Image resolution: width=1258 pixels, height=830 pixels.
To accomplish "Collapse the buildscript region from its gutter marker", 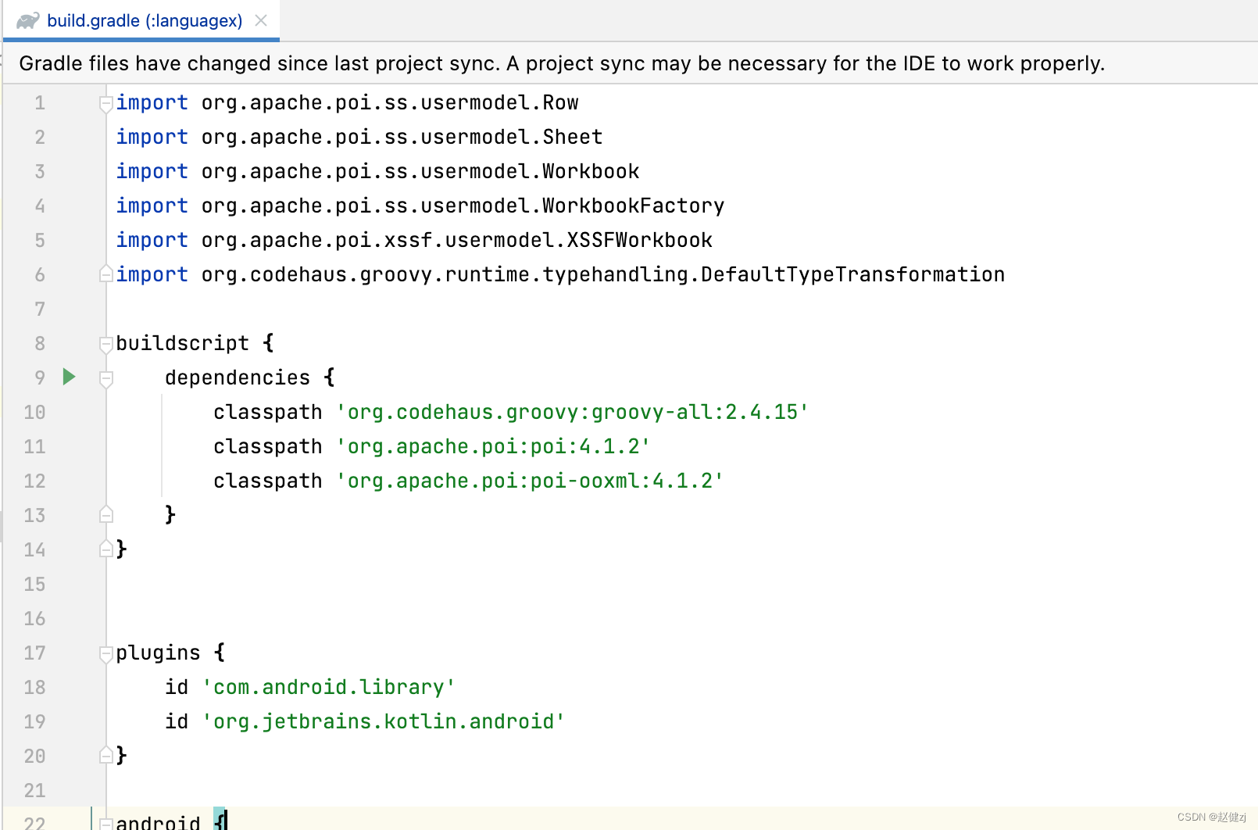I will point(106,343).
